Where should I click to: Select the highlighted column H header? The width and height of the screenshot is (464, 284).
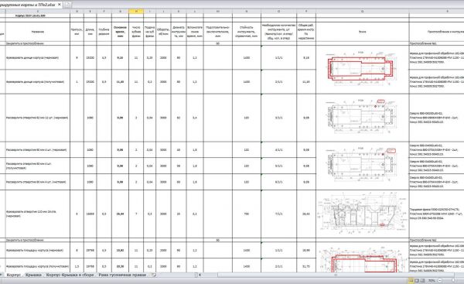point(136,12)
